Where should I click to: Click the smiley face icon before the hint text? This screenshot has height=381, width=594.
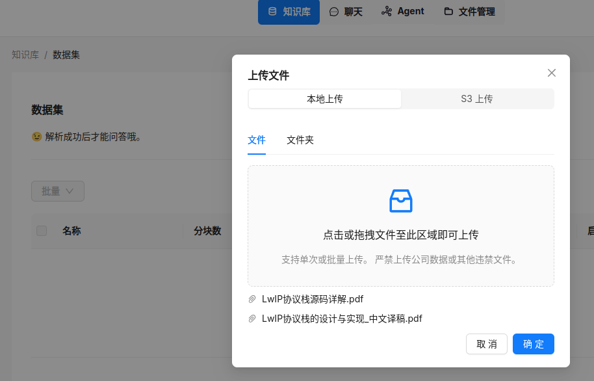37,137
